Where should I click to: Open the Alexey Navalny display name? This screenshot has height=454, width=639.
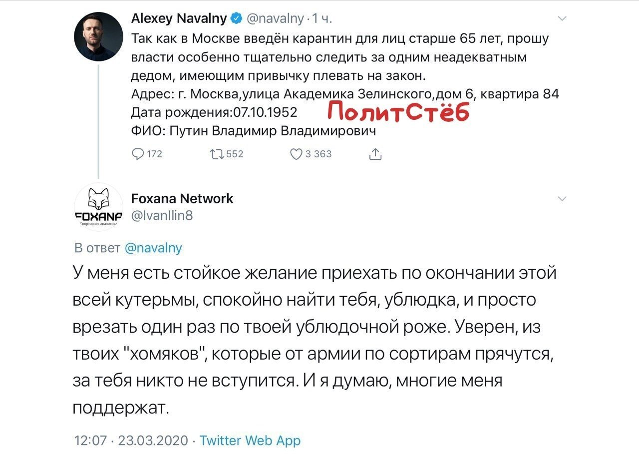coord(179,19)
